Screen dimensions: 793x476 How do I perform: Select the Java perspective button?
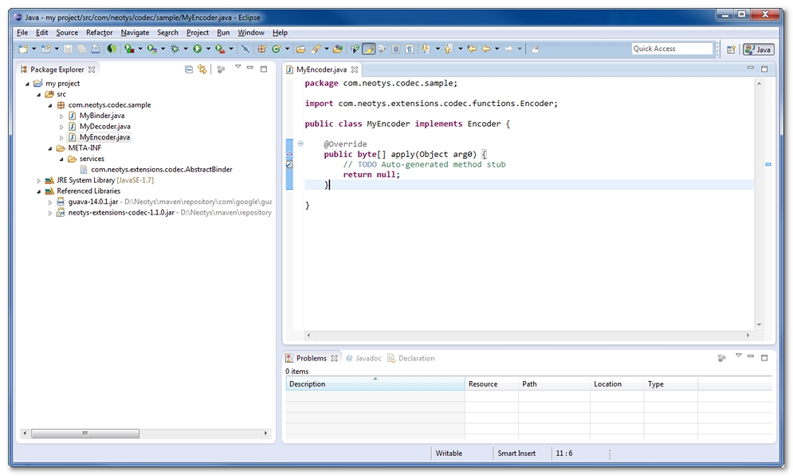[x=758, y=49]
